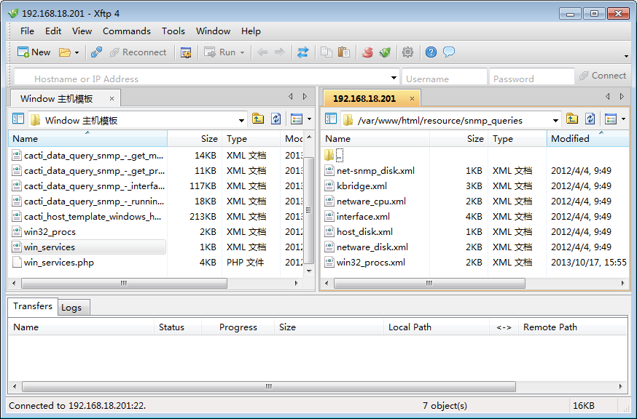Open the Run button dropdown arrow

(x=243, y=52)
